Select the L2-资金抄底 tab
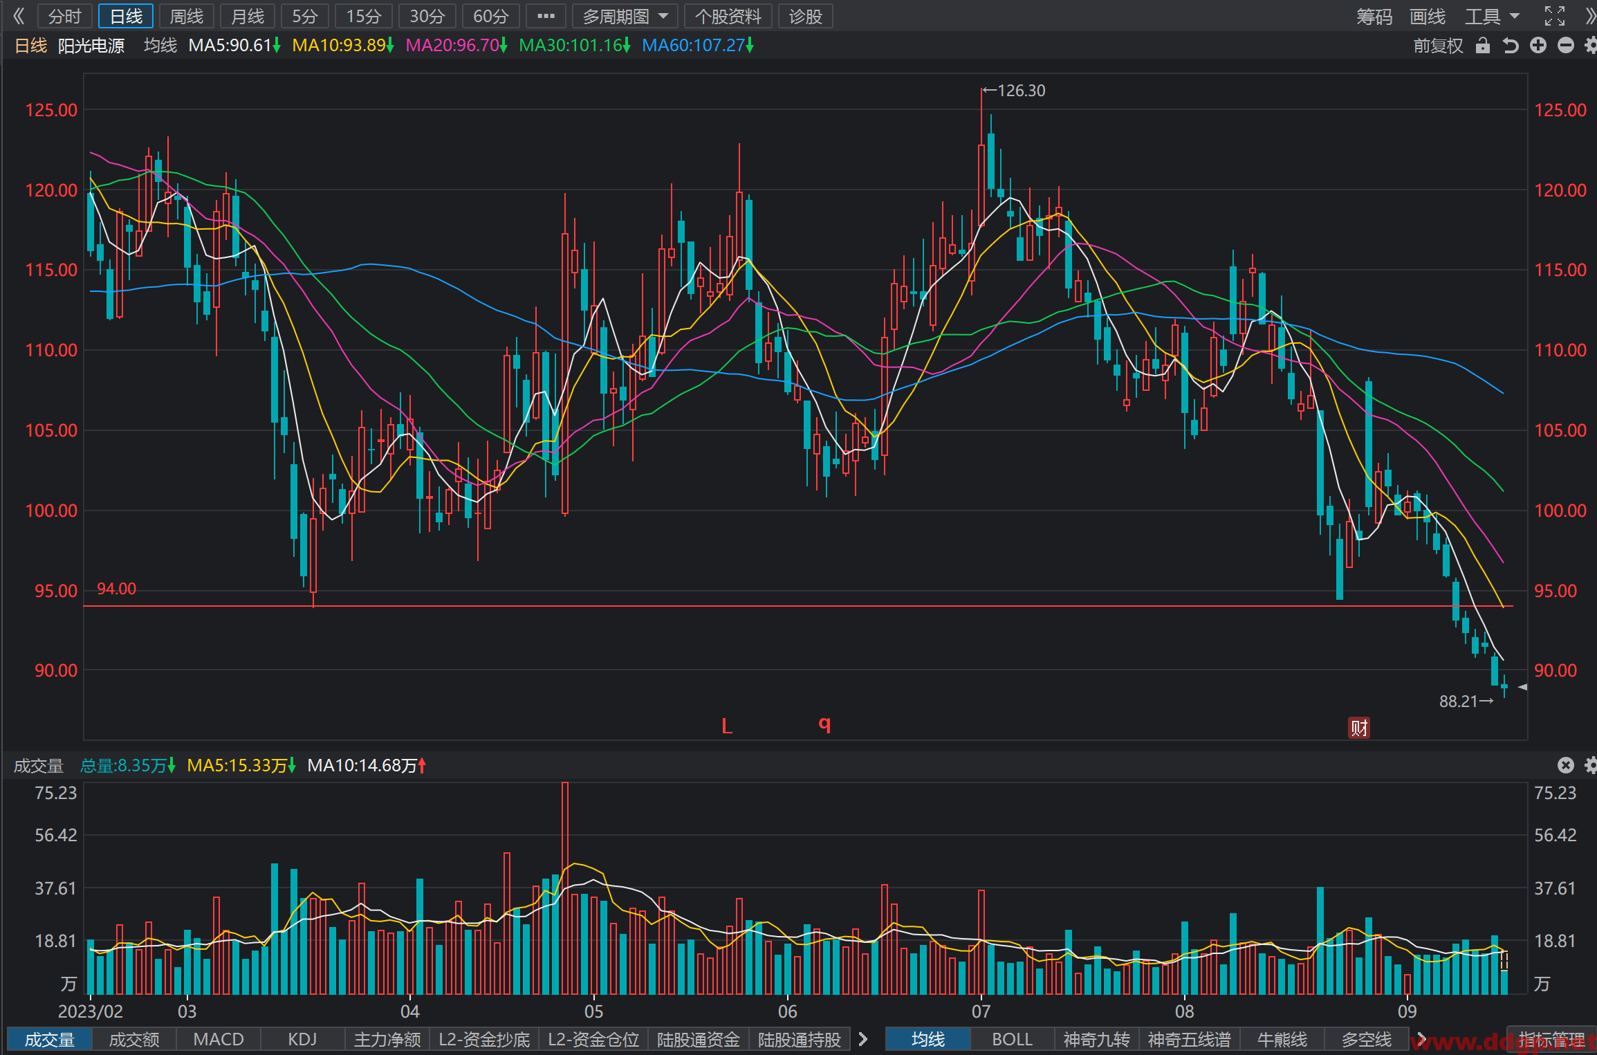This screenshot has height=1055, width=1597. 484,1040
